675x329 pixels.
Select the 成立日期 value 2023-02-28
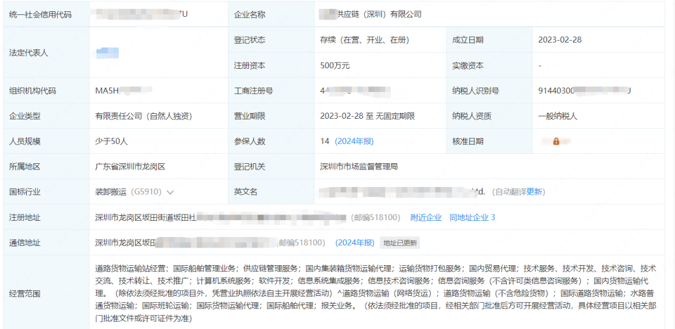tap(559, 40)
